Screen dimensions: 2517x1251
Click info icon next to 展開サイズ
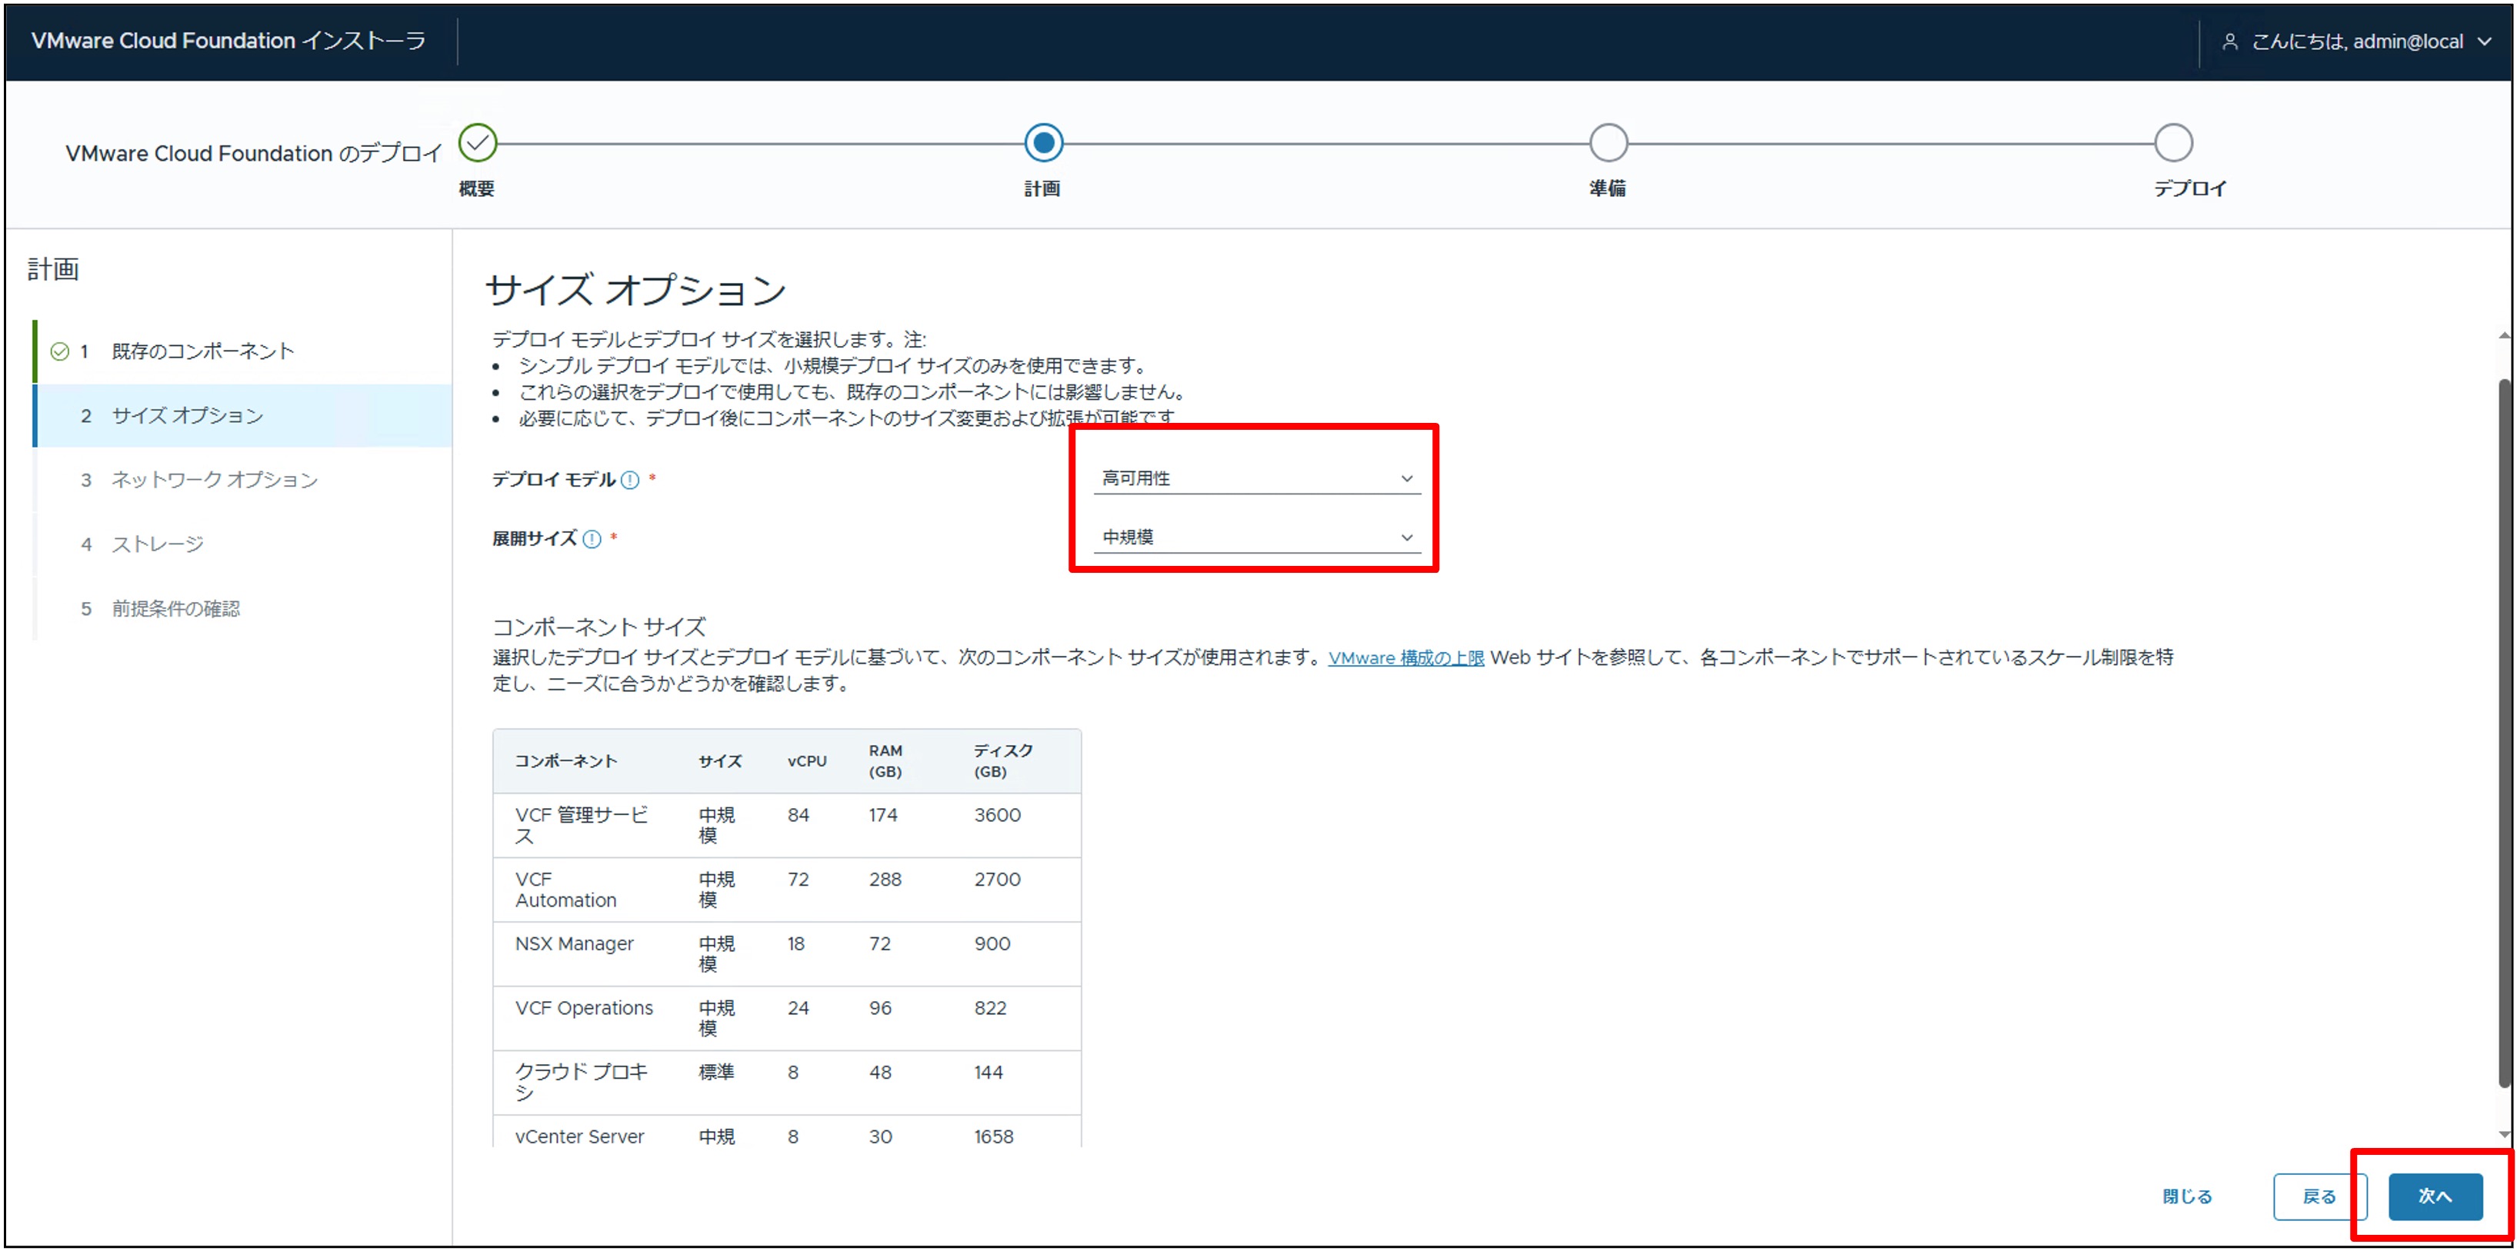click(592, 539)
